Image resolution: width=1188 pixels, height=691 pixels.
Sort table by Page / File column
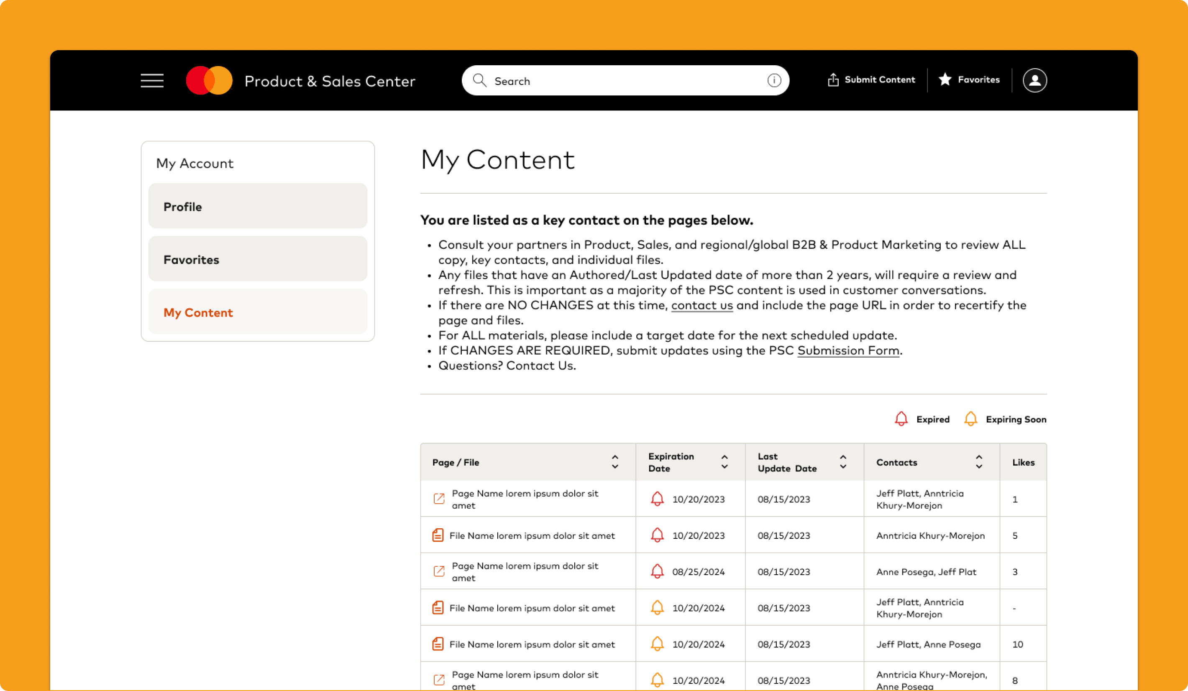(615, 462)
